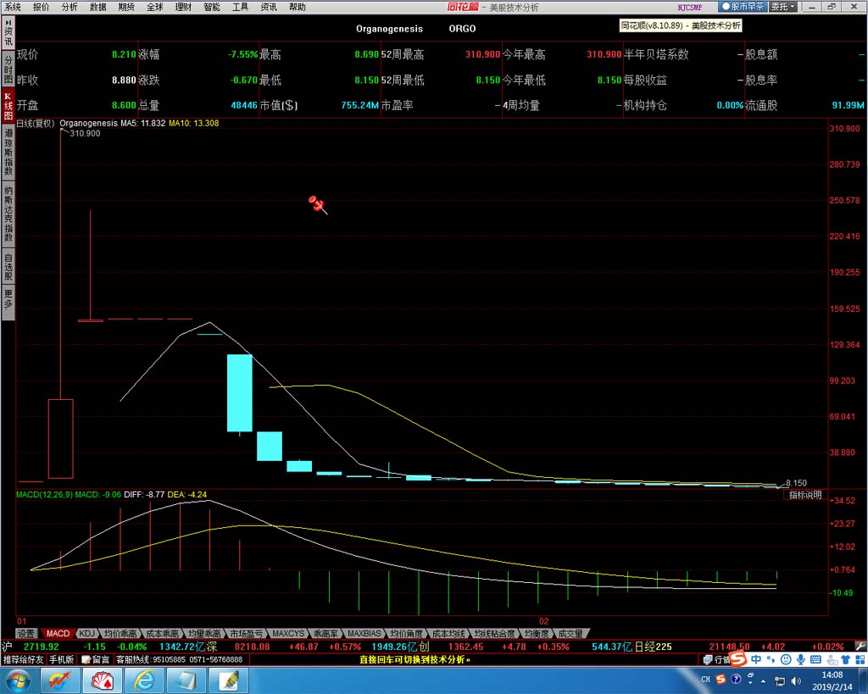Image resolution: width=868 pixels, height=694 pixels.
Task: Open the 工具 menu
Action: pyautogui.click(x=240, y=7)
